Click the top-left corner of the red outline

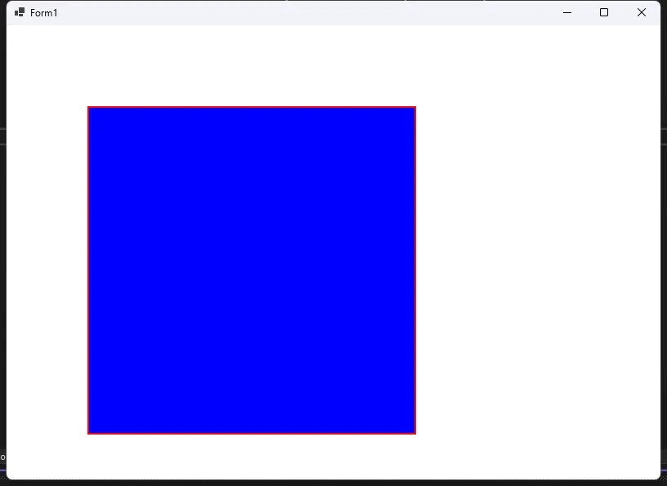click(89, 107)
